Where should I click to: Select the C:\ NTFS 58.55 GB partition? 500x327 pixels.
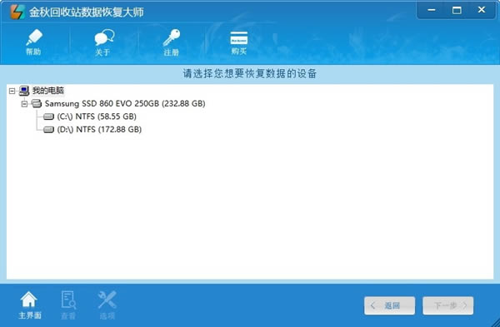click(x=97, y=116)
